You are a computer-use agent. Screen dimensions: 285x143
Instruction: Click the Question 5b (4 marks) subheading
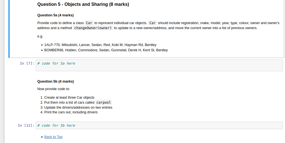click(56, 81)
